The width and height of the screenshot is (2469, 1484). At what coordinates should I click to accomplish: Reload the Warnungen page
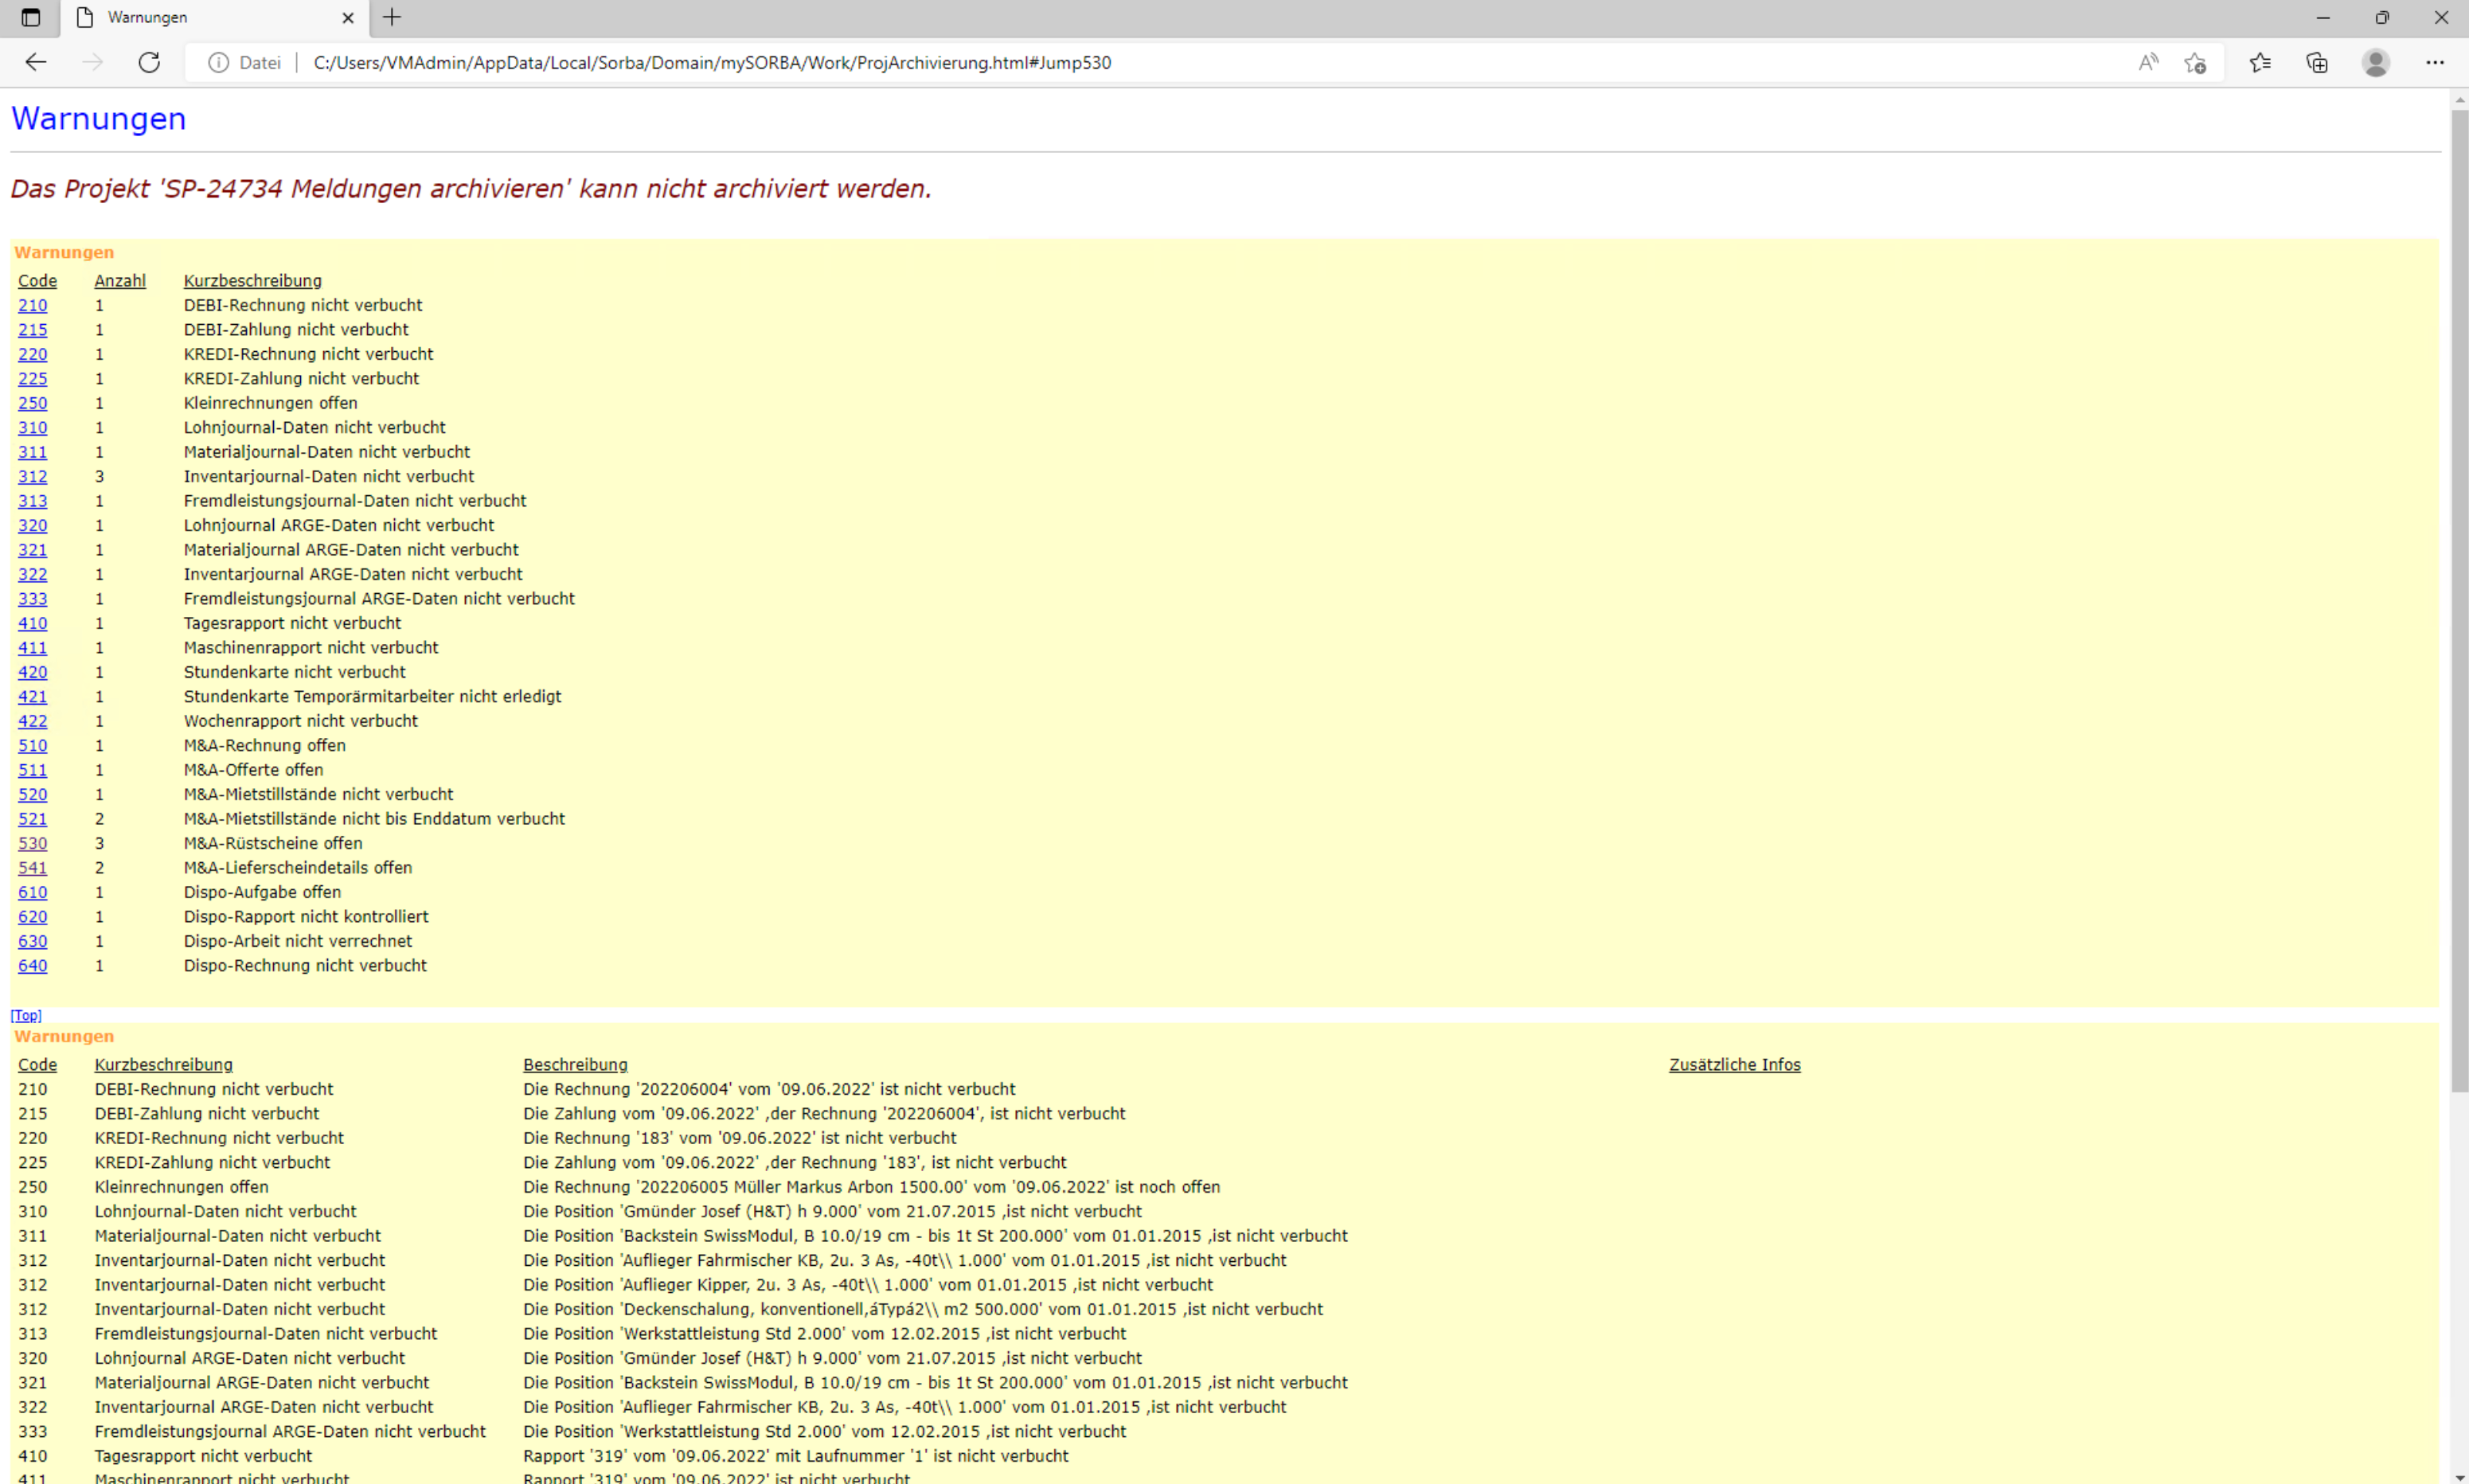pos(149,62)
